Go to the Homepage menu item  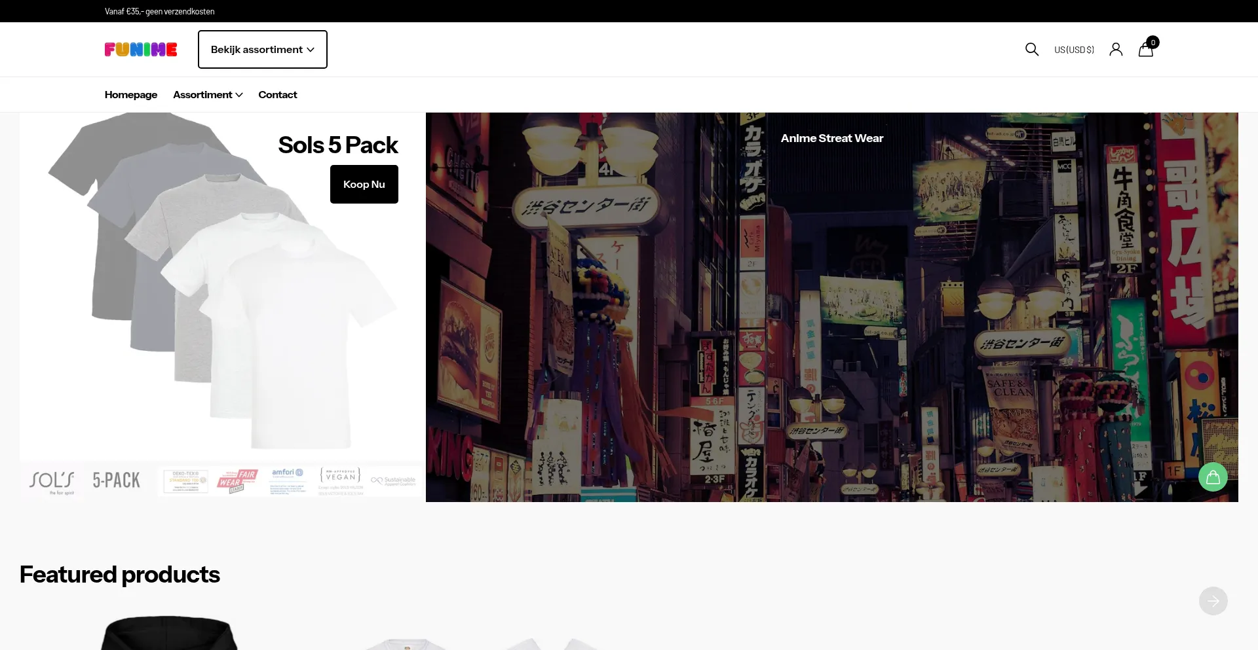[131, 95]
